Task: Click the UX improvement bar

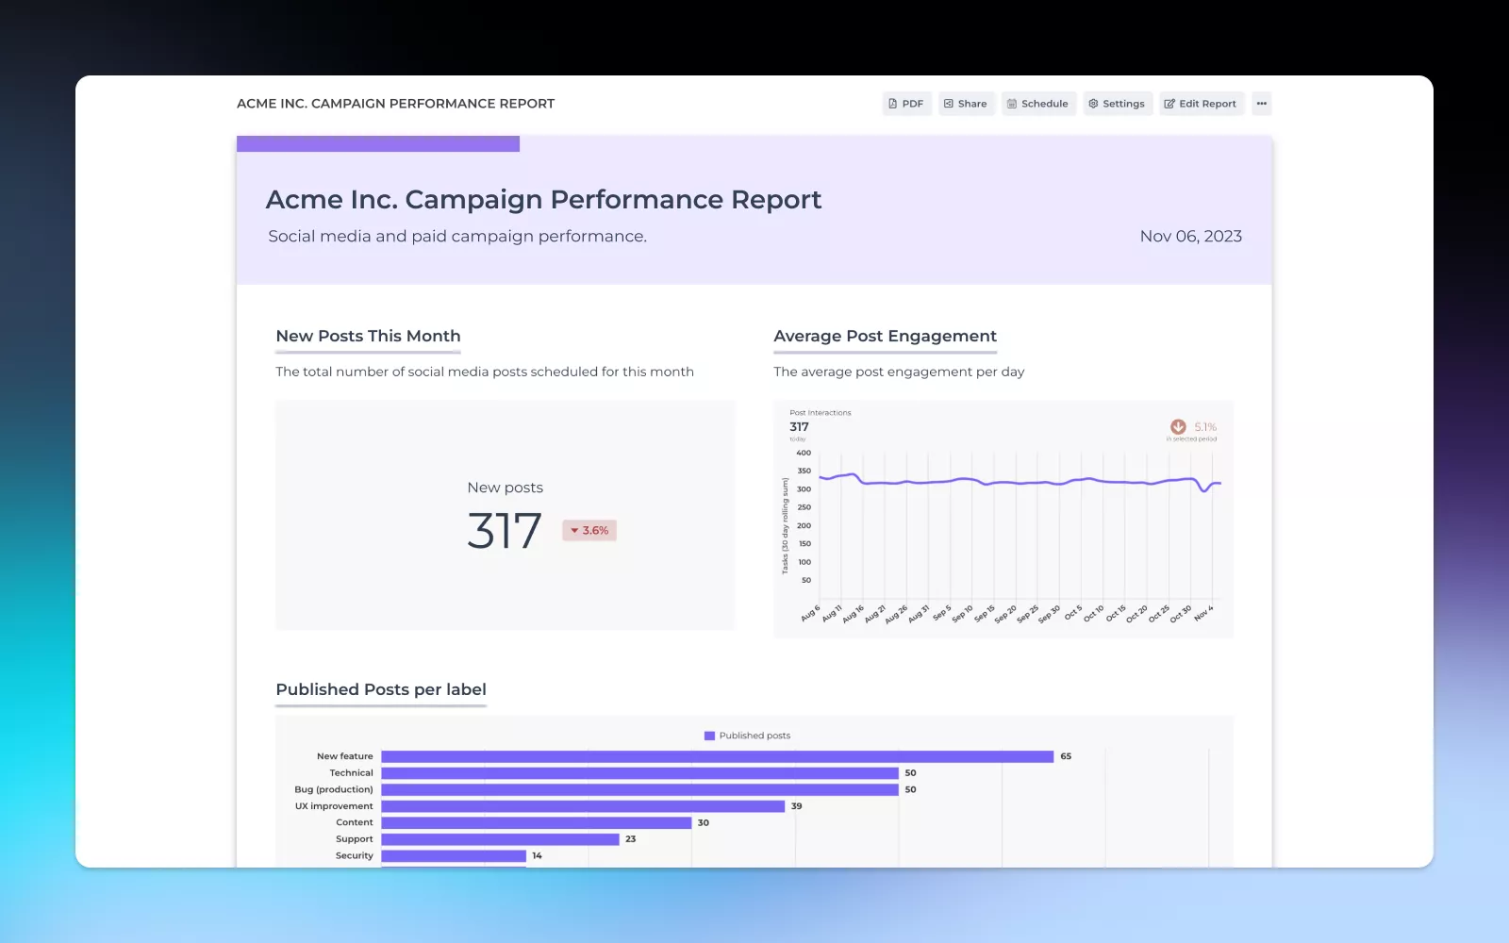Action: [583, 806]
